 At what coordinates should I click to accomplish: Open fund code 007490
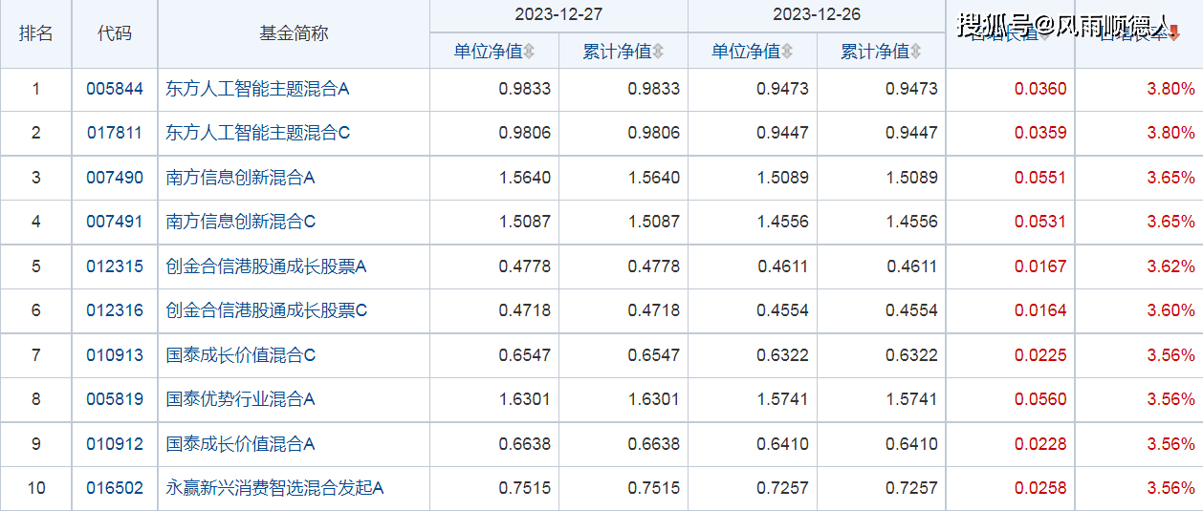point(115,178)
